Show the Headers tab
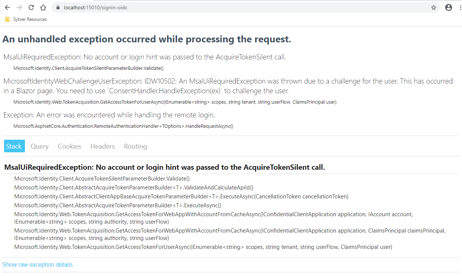Screen dimensions: 462x276 point(102,146)
